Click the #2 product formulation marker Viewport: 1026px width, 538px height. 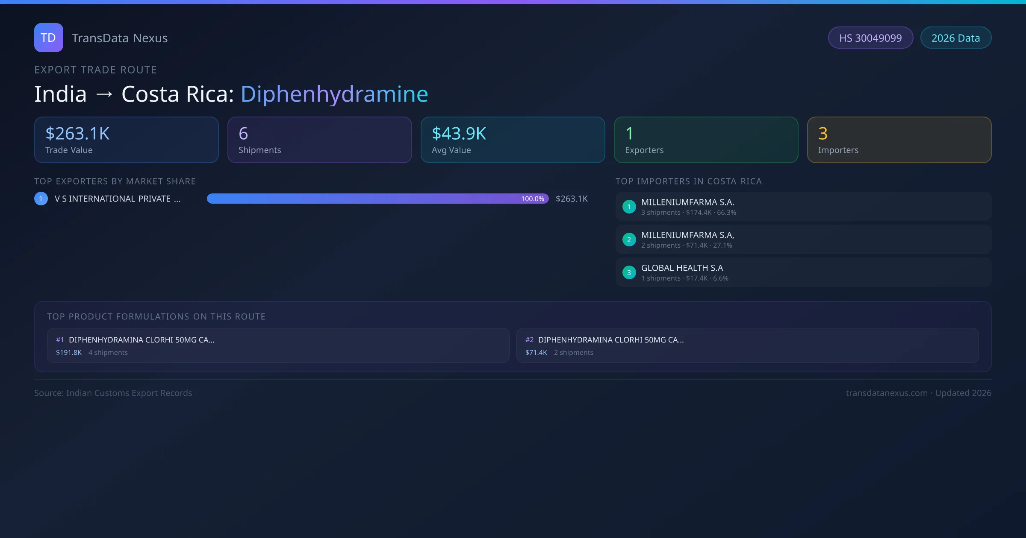[529, 340]
